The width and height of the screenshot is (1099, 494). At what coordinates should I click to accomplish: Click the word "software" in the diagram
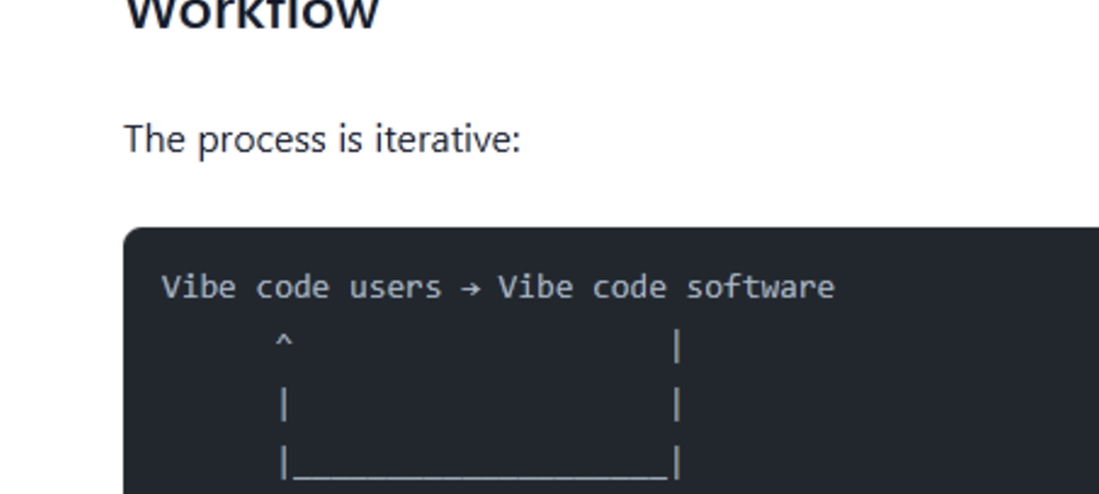pyautogui.click(x=760, y=287)
